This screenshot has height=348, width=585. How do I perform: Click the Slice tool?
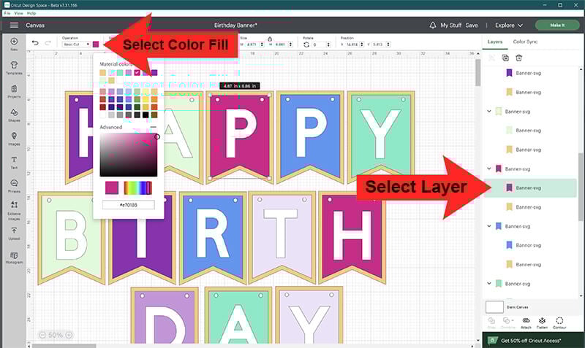pos(491,322)
